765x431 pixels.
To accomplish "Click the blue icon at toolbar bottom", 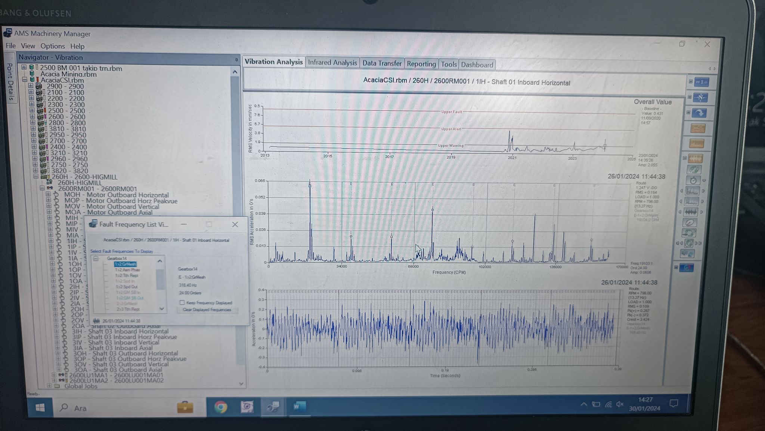I will (x=686, y=268).
